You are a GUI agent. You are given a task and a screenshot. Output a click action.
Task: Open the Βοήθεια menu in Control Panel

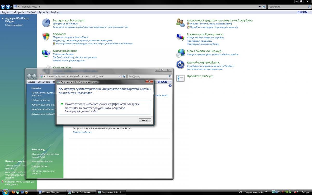(55, 12)
